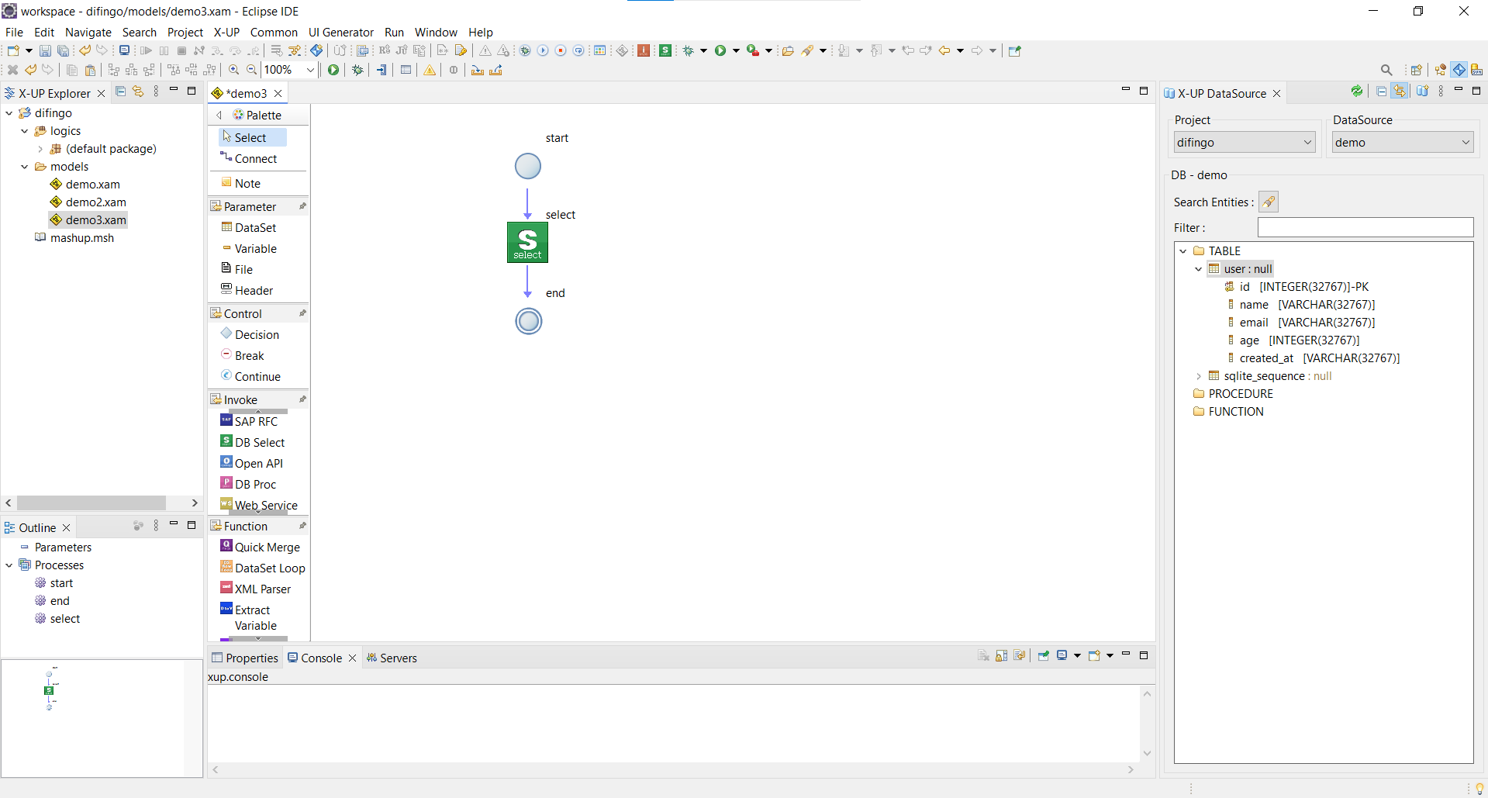The image size is (1488, 798).
Task: Select the XML Parser function tool
Action: [x=262, y=589]
